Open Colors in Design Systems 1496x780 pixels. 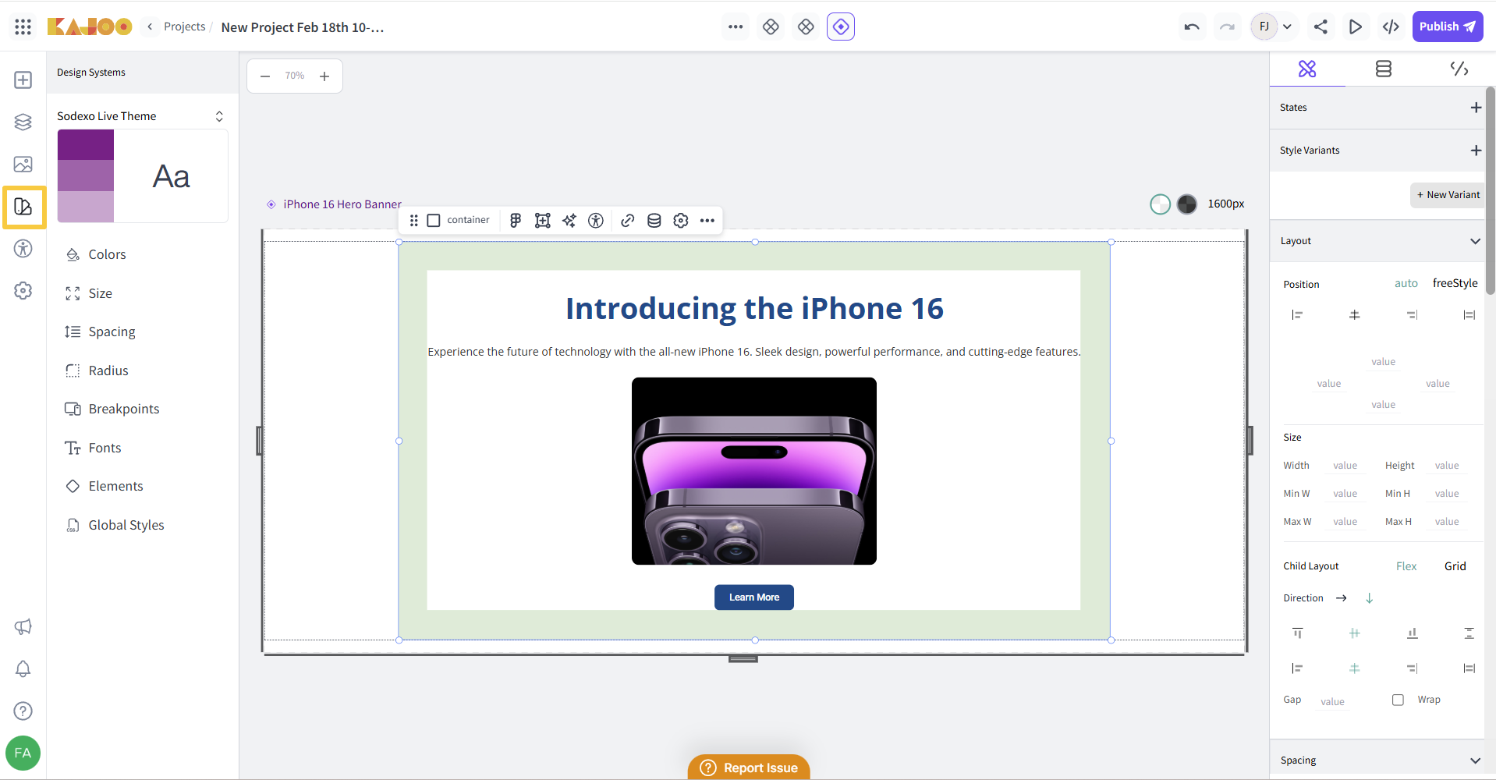pos(107,254)
